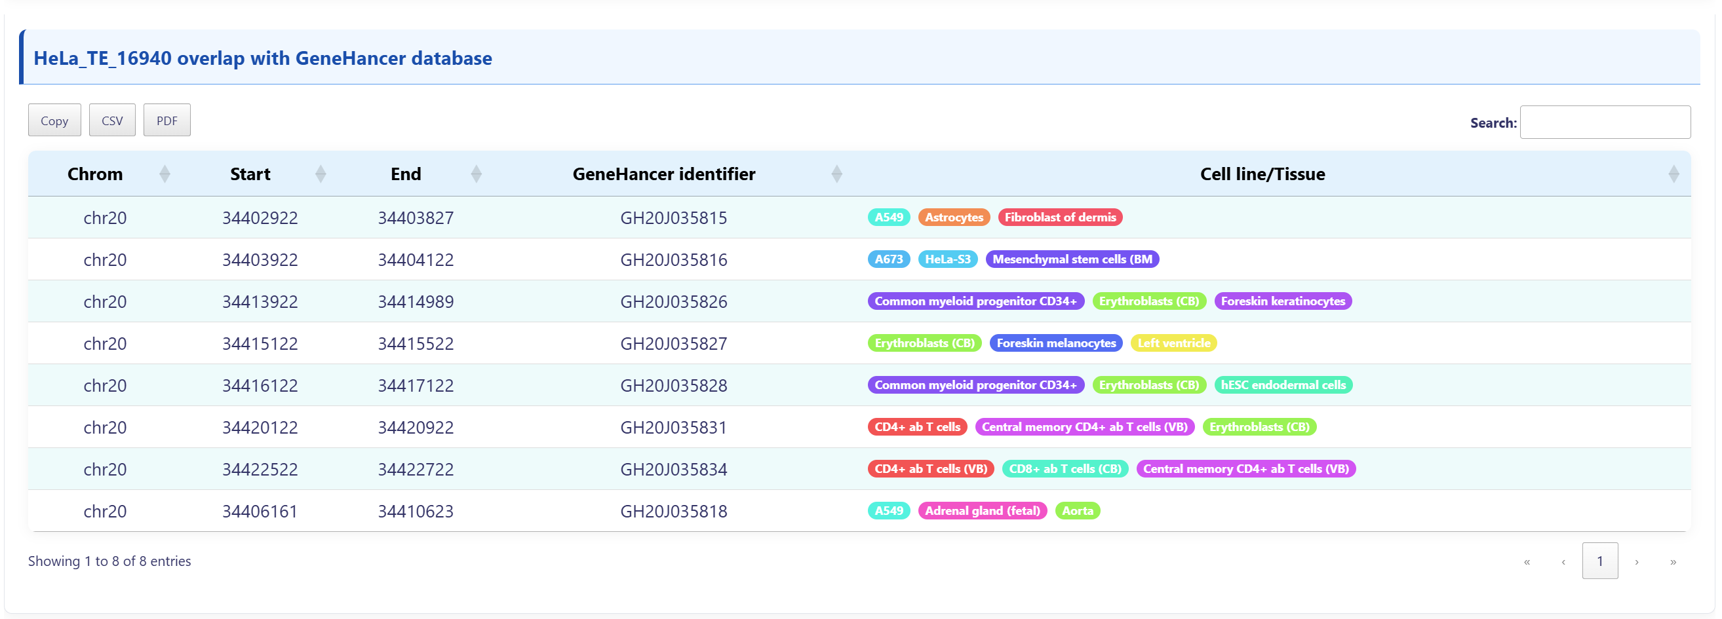This screenshot has height=619, width=1722.
Task: Click GH20J035815 identifier cell
Action: (x=673, y=217)
